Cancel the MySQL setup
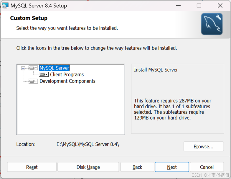This screenshot has height=179, width=231. click(207, 167)
